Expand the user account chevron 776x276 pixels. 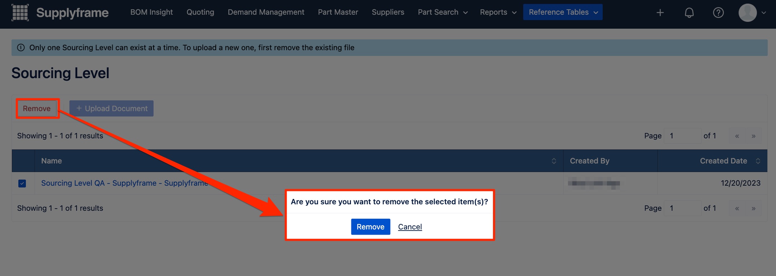764,13
